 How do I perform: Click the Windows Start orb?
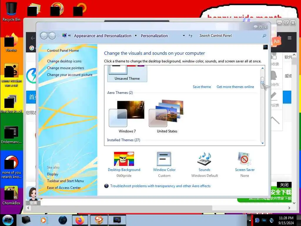[8, 220]
